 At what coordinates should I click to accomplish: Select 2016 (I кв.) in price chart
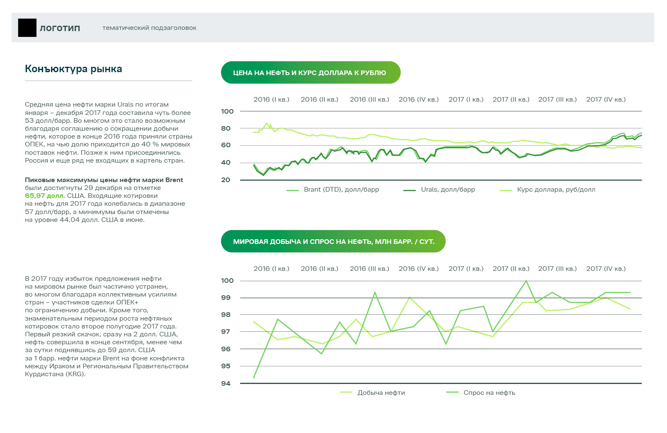pos(271,100)
